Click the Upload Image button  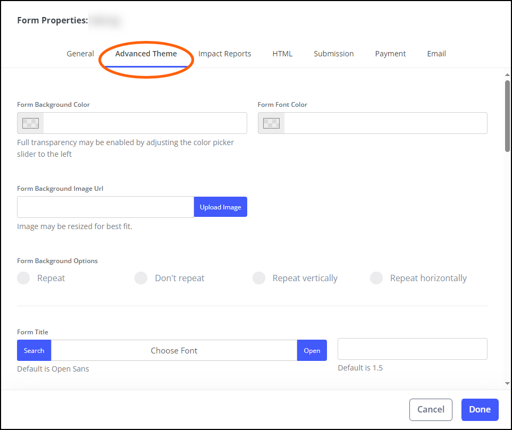click(x=220, y=207)
